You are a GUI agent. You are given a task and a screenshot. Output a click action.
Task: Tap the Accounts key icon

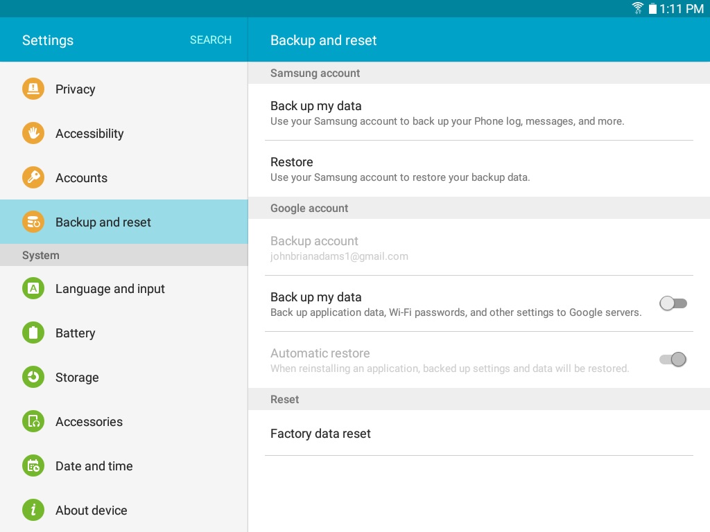tap(33, 177)
